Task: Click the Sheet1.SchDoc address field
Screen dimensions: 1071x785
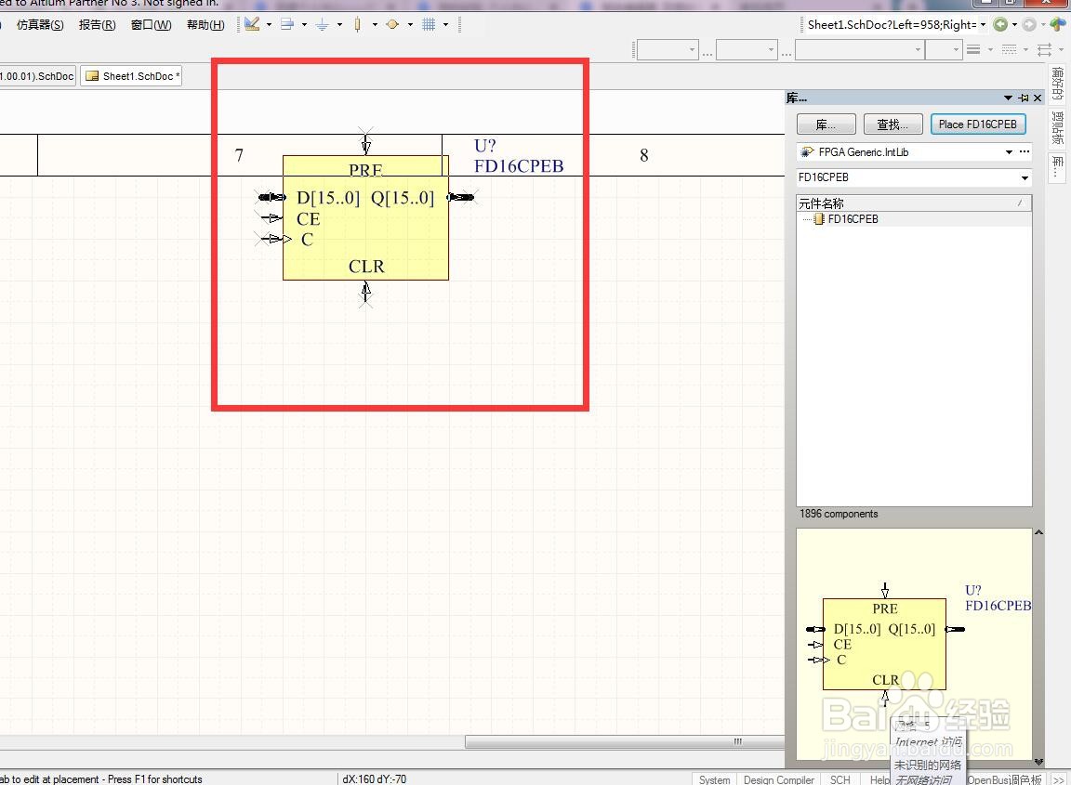Action: (x=891, y=24)
